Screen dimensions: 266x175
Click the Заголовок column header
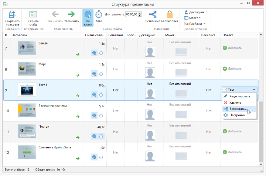pos(47,35)
